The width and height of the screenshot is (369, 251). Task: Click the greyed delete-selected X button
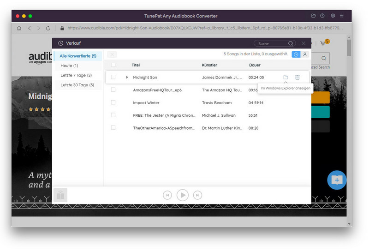click(x=112, y=54)
